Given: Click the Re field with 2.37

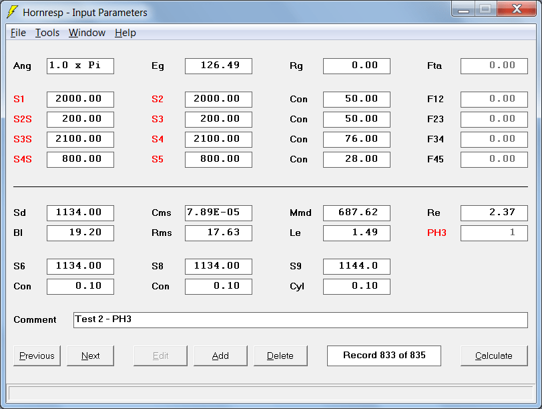Looking at the screenshot, I should pos(495,213).
